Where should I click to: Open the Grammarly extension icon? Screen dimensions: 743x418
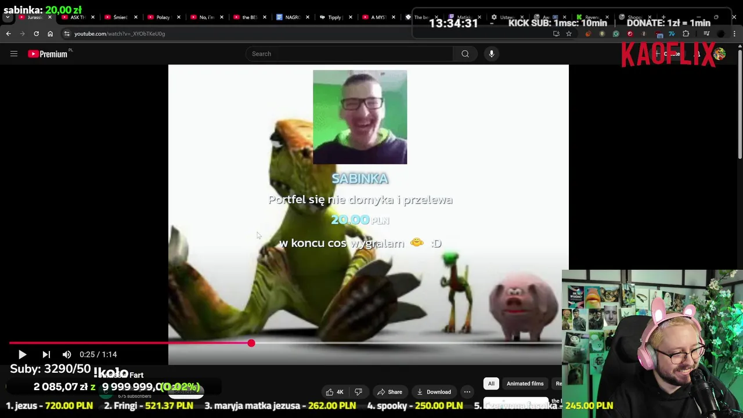[616, 34]
